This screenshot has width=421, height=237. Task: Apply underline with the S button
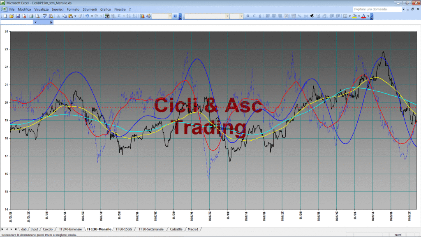(260, 16)
